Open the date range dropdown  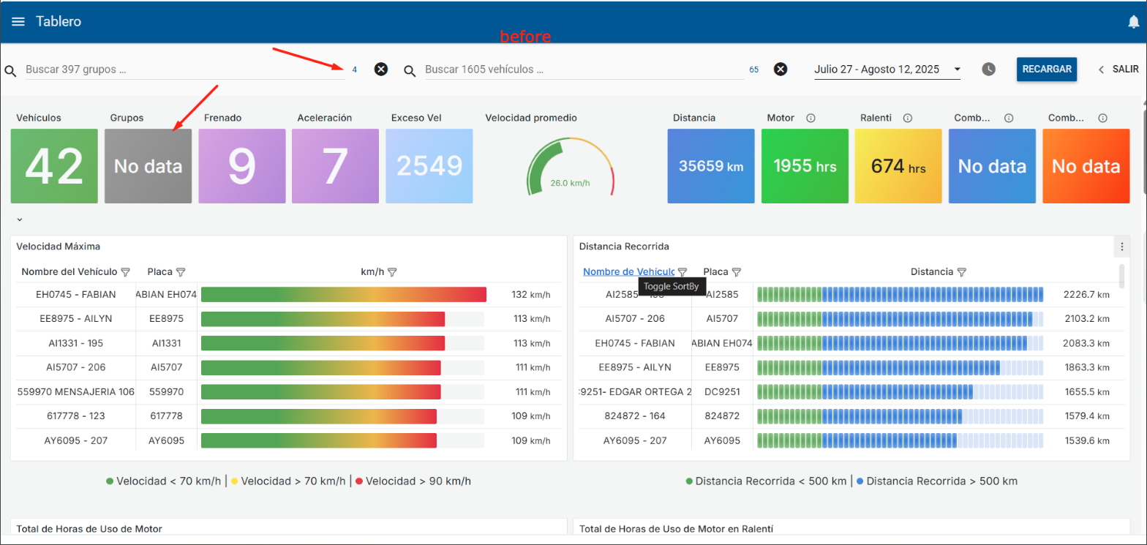click(x=957, y=69)
